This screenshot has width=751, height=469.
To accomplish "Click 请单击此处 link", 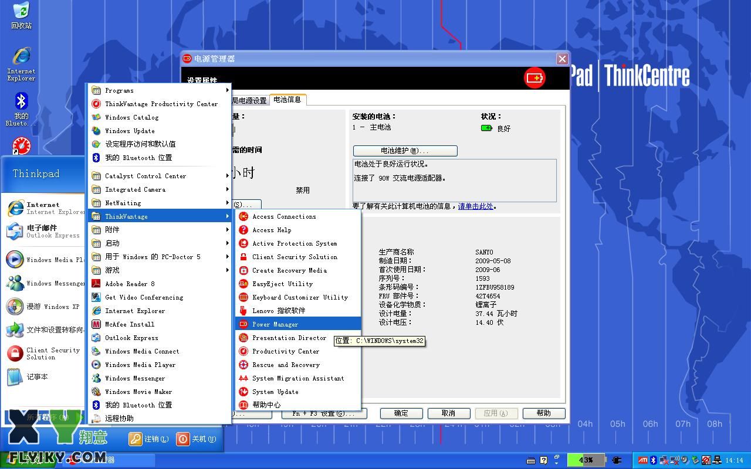I will (x=476, y=206).
